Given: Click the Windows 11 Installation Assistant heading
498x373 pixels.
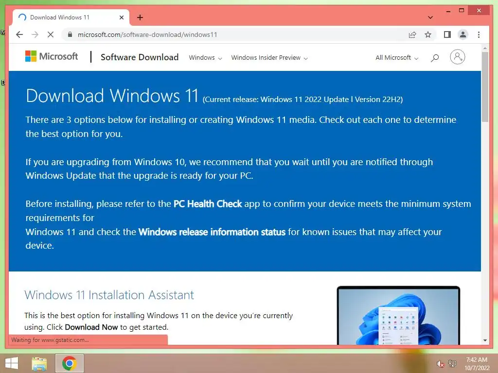Looking at the screenshot, I should pyautogui.click(x=109, y=295).
